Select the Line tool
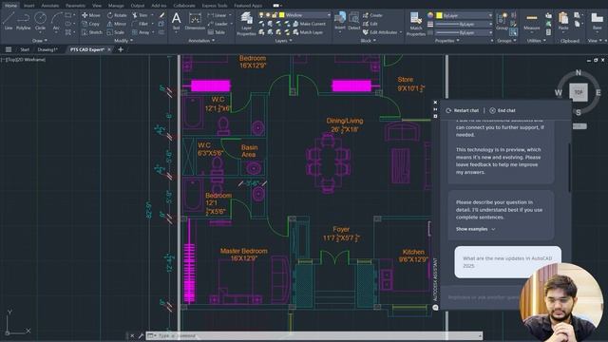 (9, 21)
